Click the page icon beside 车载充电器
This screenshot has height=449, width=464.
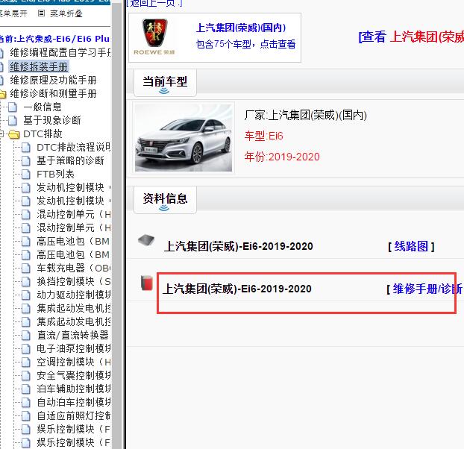26,269
